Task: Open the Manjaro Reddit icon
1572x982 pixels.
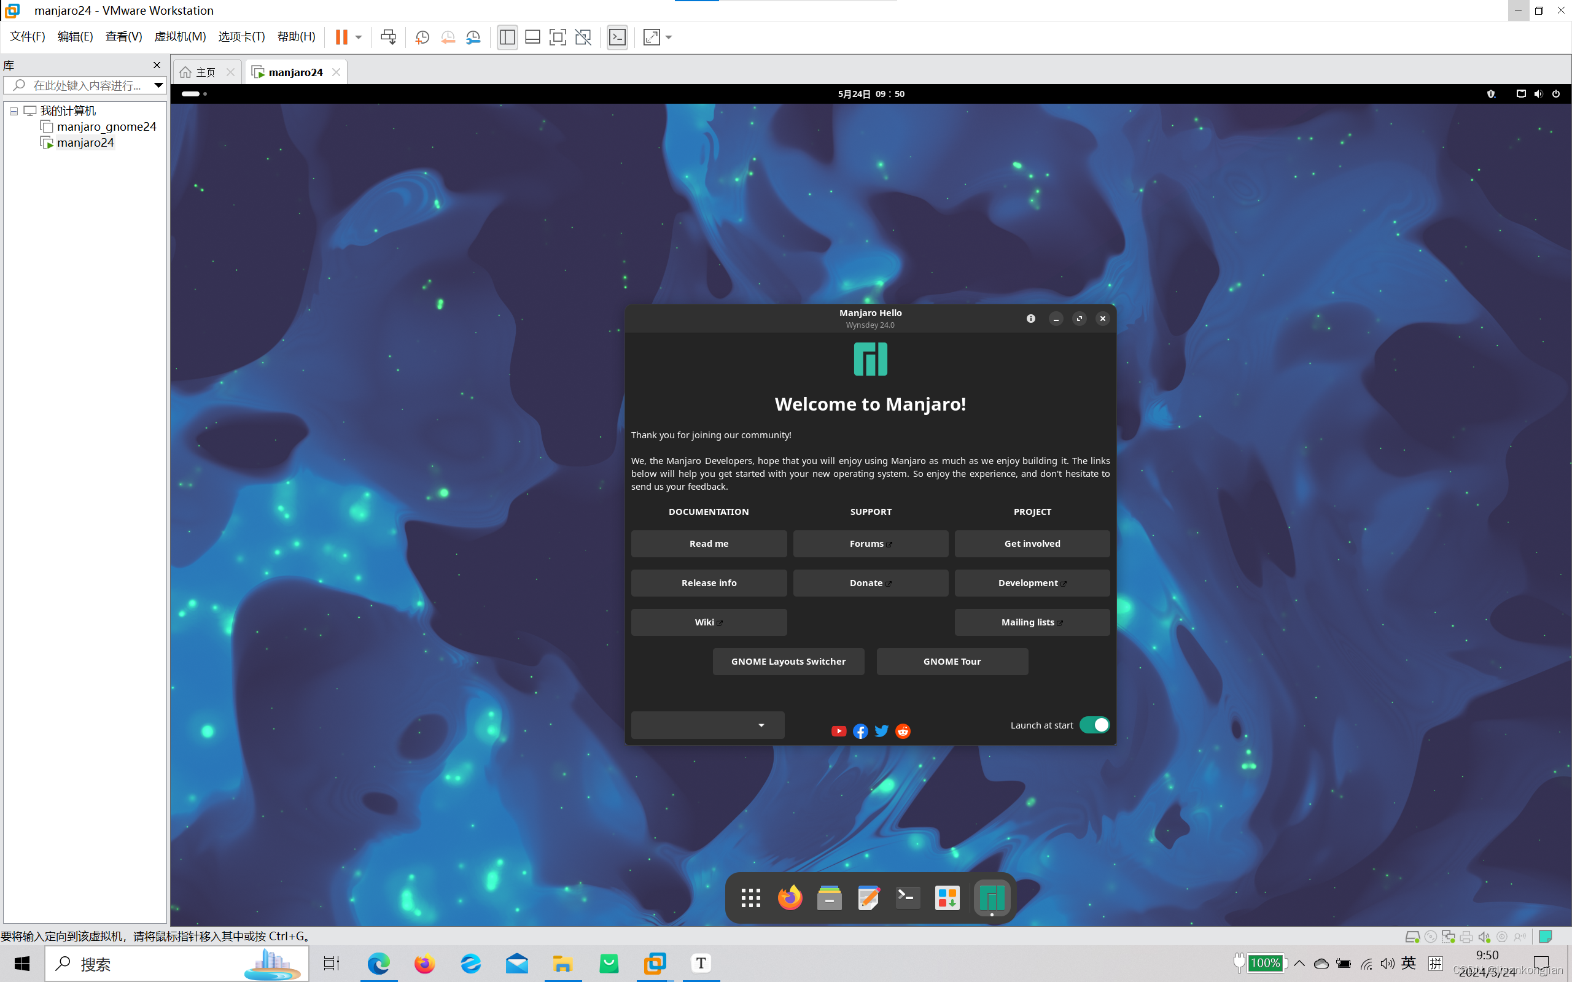Action: (903, 732)
